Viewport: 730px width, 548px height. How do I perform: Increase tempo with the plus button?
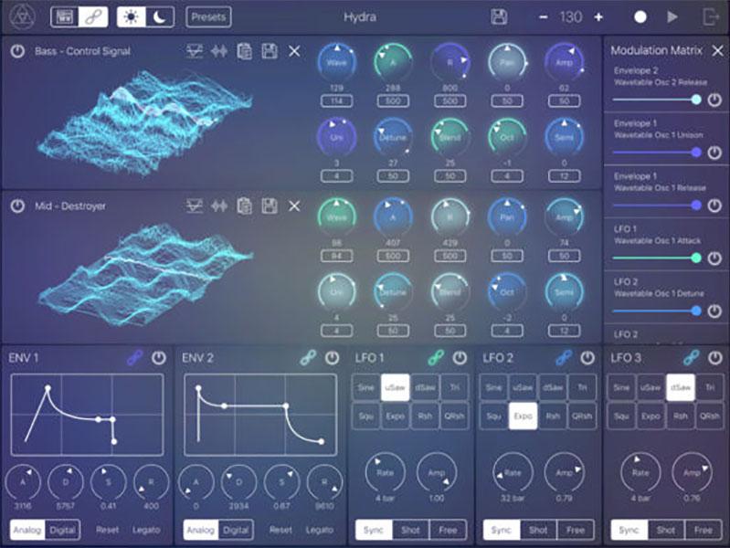[x=598, y=16]
